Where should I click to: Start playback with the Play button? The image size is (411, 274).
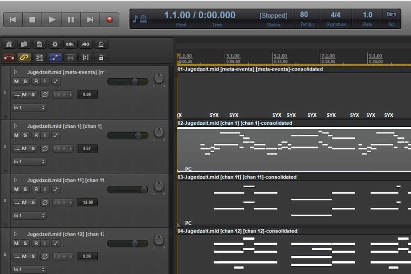[52, 20]
